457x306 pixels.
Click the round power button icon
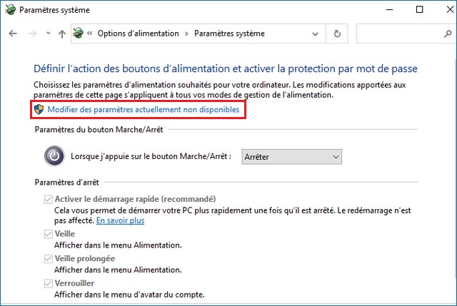click(54, 155)
